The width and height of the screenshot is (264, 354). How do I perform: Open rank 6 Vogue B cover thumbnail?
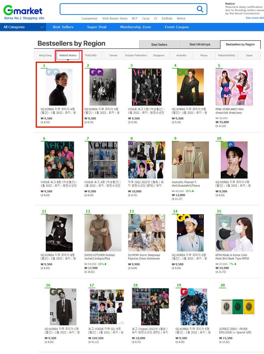[x=59, y=160]
